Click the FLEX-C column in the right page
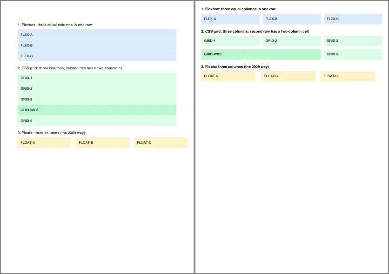Screen dimensions: 389x274 353,19
